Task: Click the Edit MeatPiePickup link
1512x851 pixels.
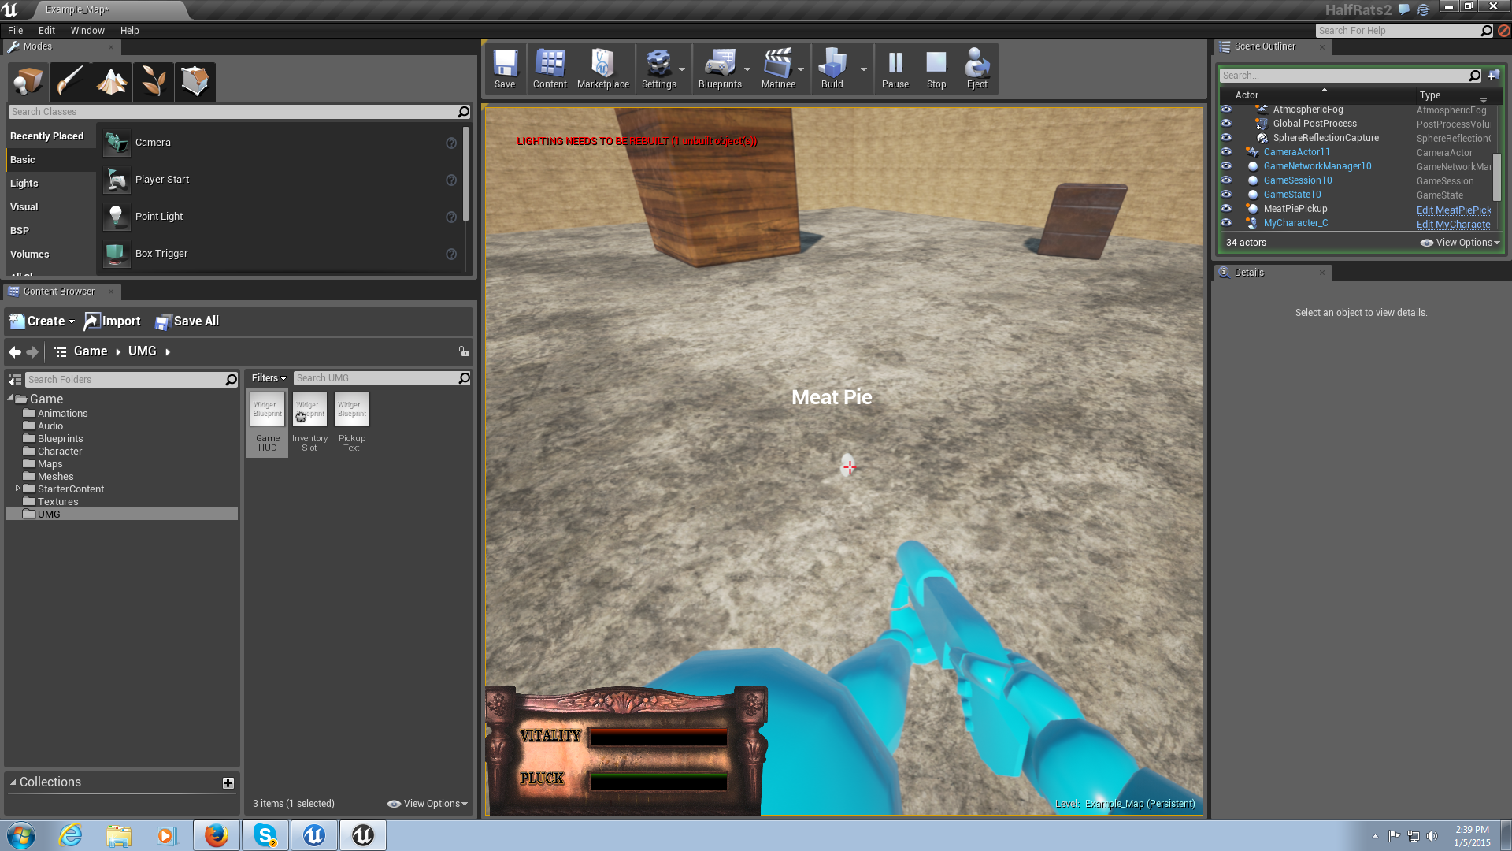Action: click(1454, 210)
